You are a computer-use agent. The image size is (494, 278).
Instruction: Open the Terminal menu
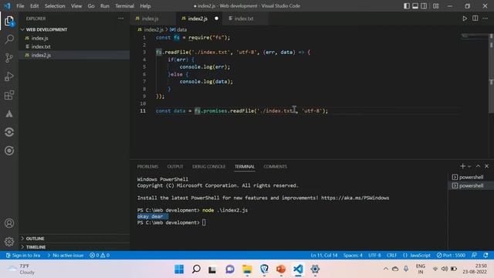point(124,6)
